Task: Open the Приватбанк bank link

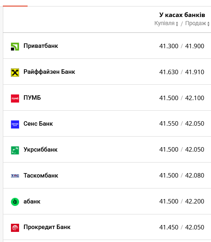Action: pos(41,46)
